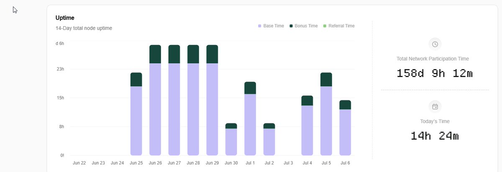Select the Jul 1 base time bar
Image resolution: width=502 pixels, height=172 pixels.
(x=250, y=125)
